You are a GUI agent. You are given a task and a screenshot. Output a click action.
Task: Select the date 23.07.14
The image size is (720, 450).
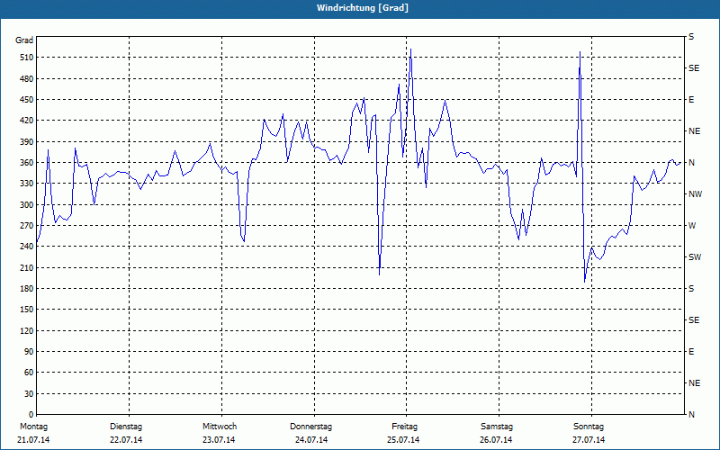[219, 440]
